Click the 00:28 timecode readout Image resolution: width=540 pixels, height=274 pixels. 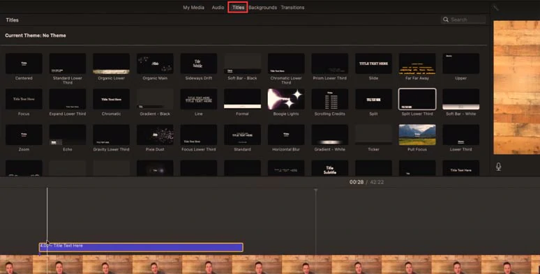pyautogui.click(x=357, y=182)
